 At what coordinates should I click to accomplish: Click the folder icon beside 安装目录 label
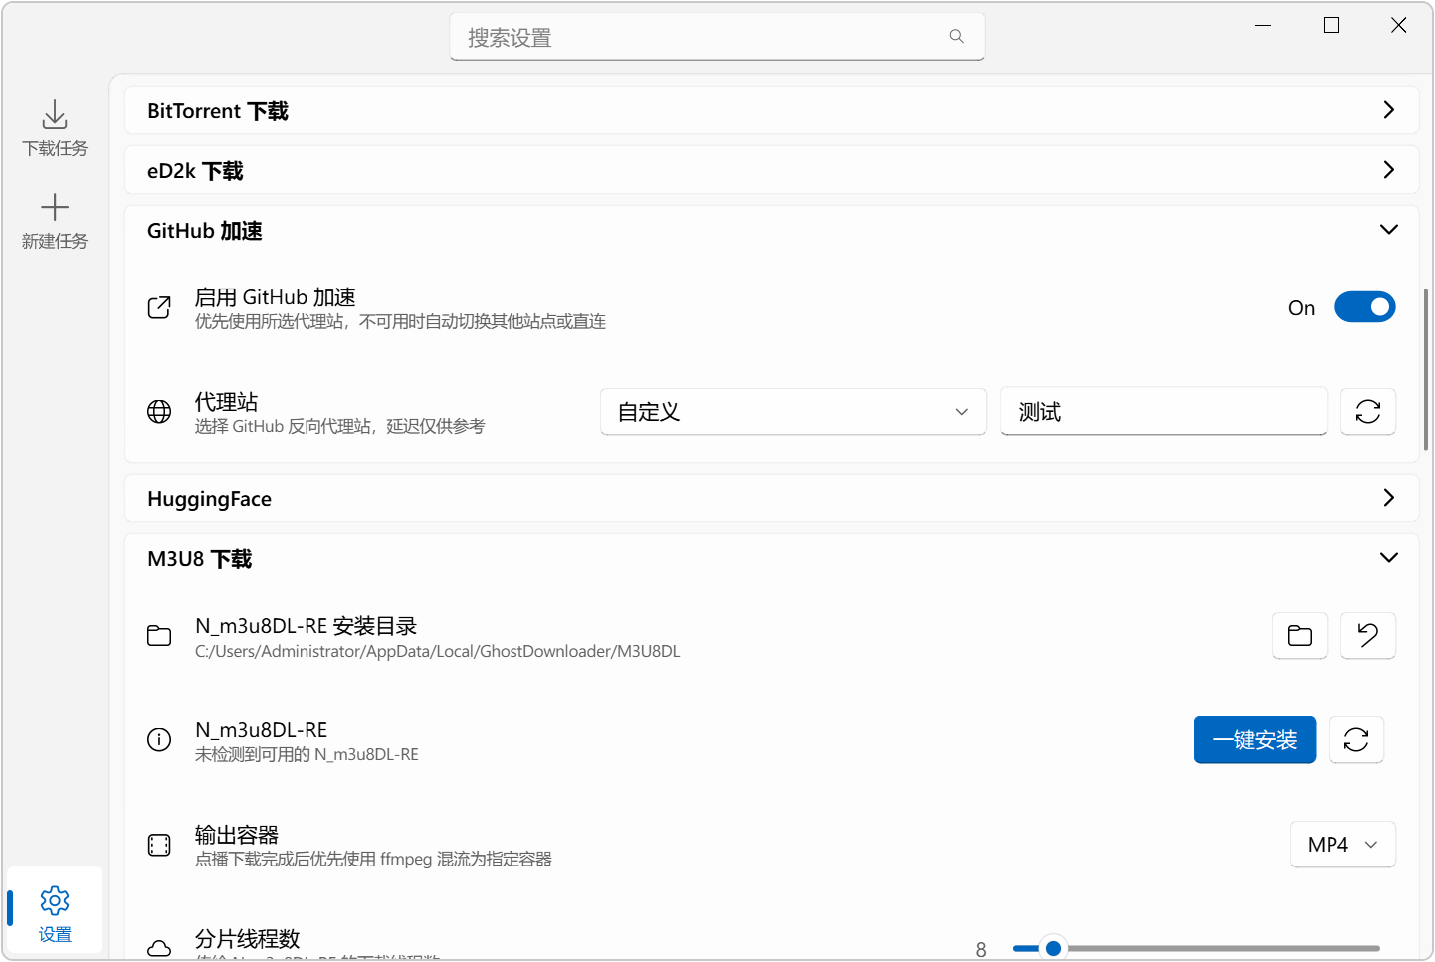(x=159, y=636)
